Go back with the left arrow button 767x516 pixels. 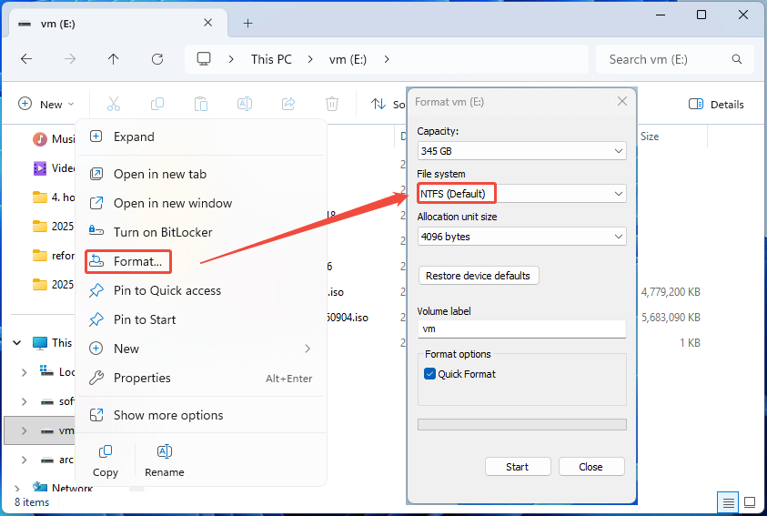(x=26, y=59)
